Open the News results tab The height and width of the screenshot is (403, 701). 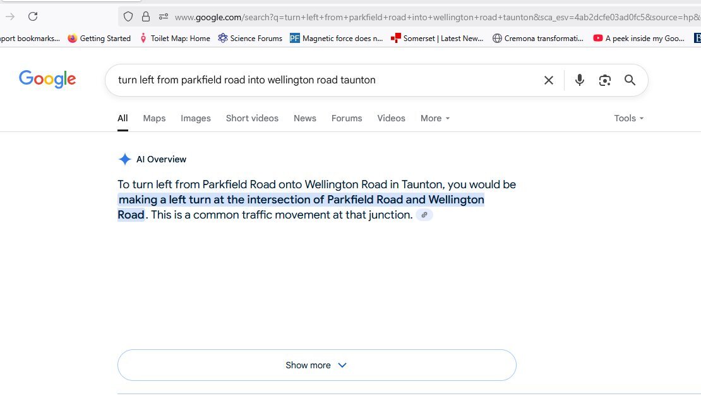305,118
